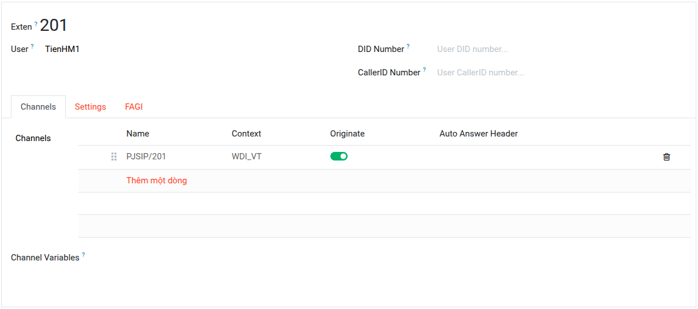Show the DID Number help icon
This screenshot has width=698, height=309.
tap(408, 46)
